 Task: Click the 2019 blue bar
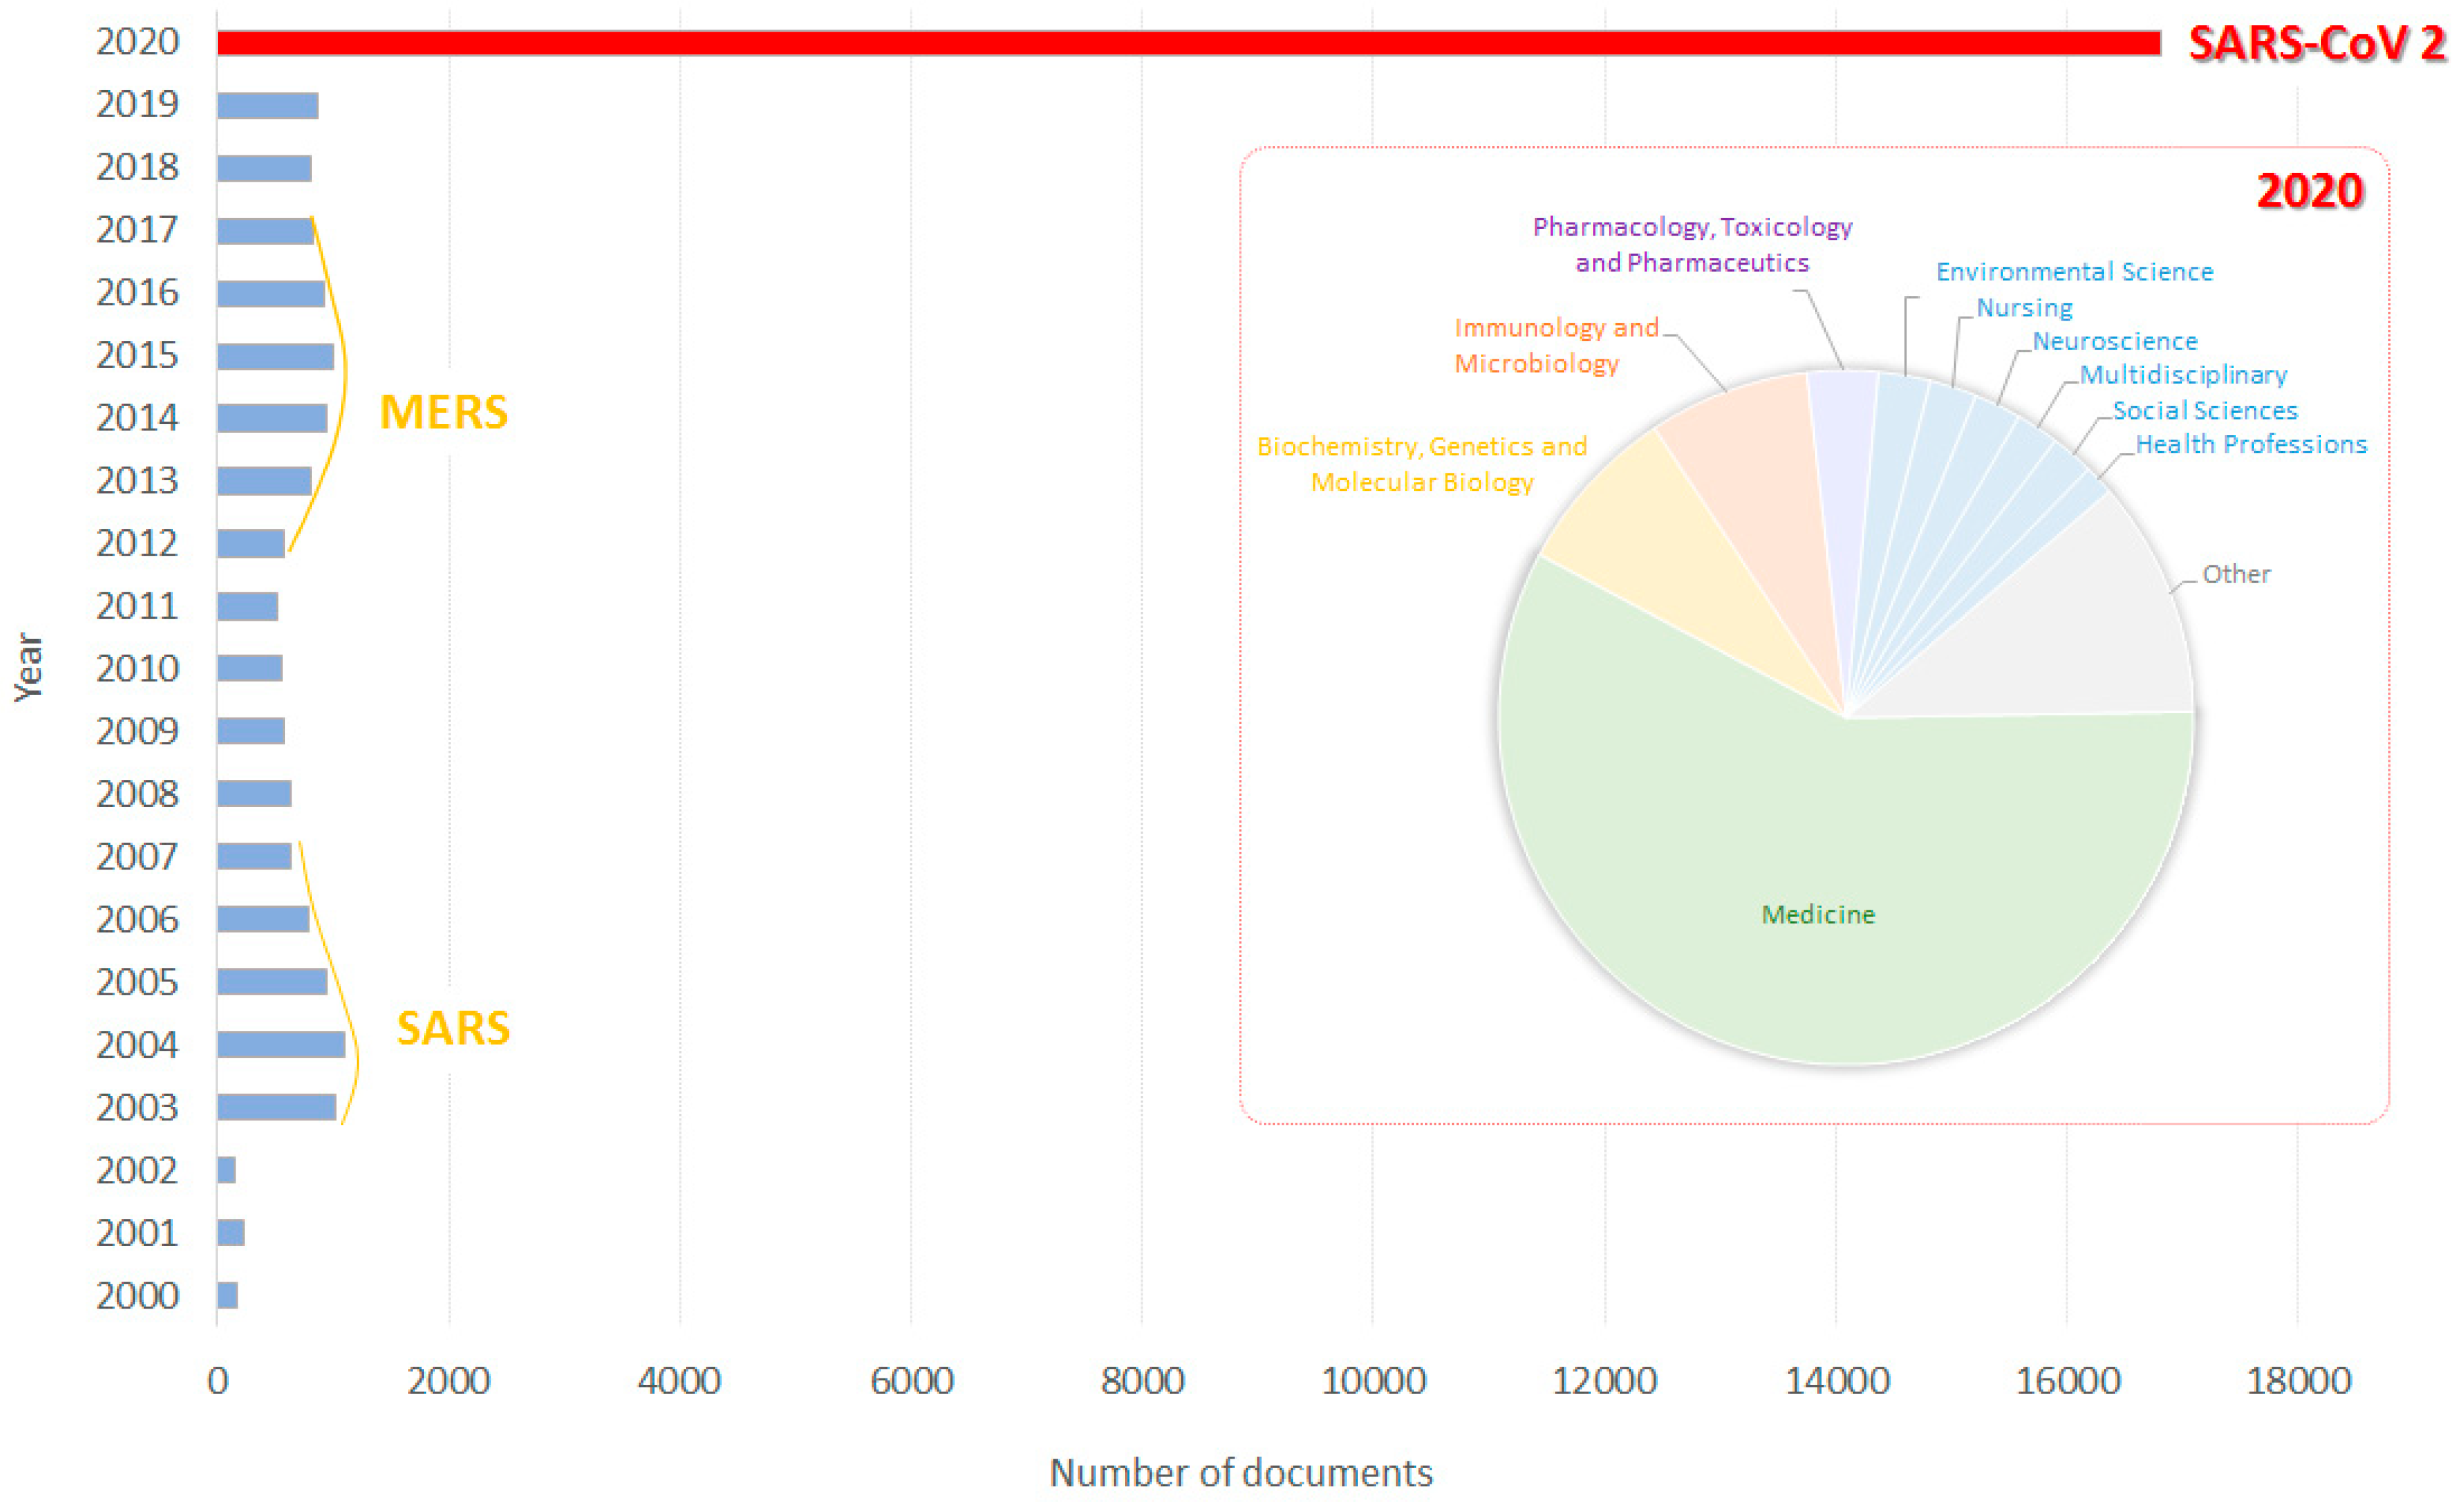pyautogui.click(x=267, y=105)
